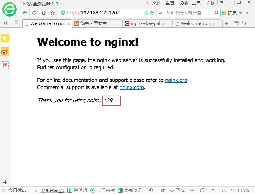This screenshot has height=194, width=255.
Task: Open the 《浪漫满屋》 link
Action: coord(53,191)
